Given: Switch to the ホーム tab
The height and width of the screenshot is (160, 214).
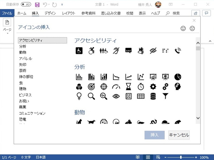Looking at the screenshot, I should (x=22, y=13).
